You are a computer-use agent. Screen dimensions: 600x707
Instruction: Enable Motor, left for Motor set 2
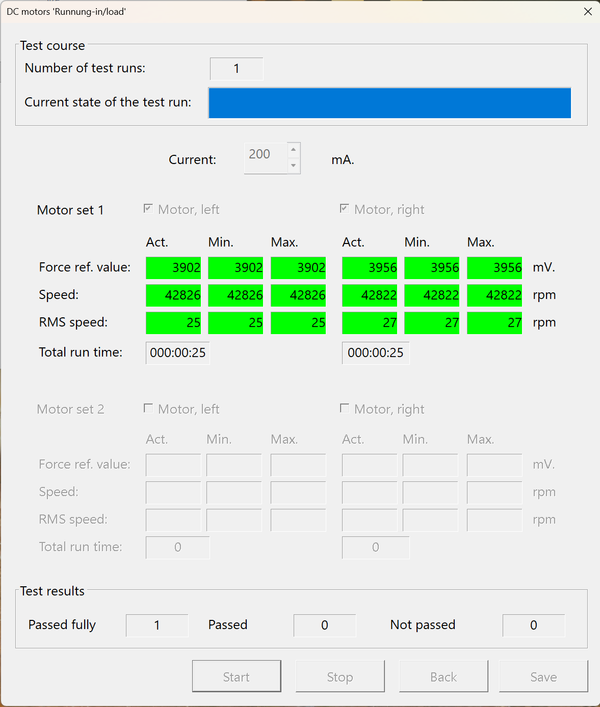click(148, 407)
